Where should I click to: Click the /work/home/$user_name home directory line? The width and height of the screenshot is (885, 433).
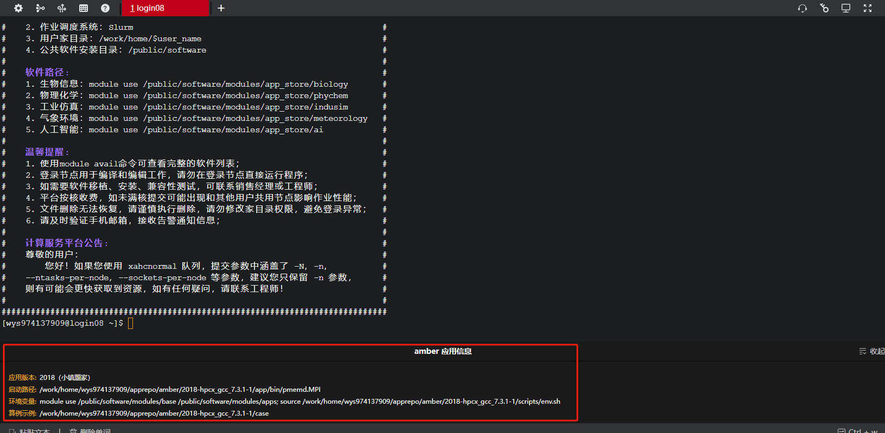113,38
